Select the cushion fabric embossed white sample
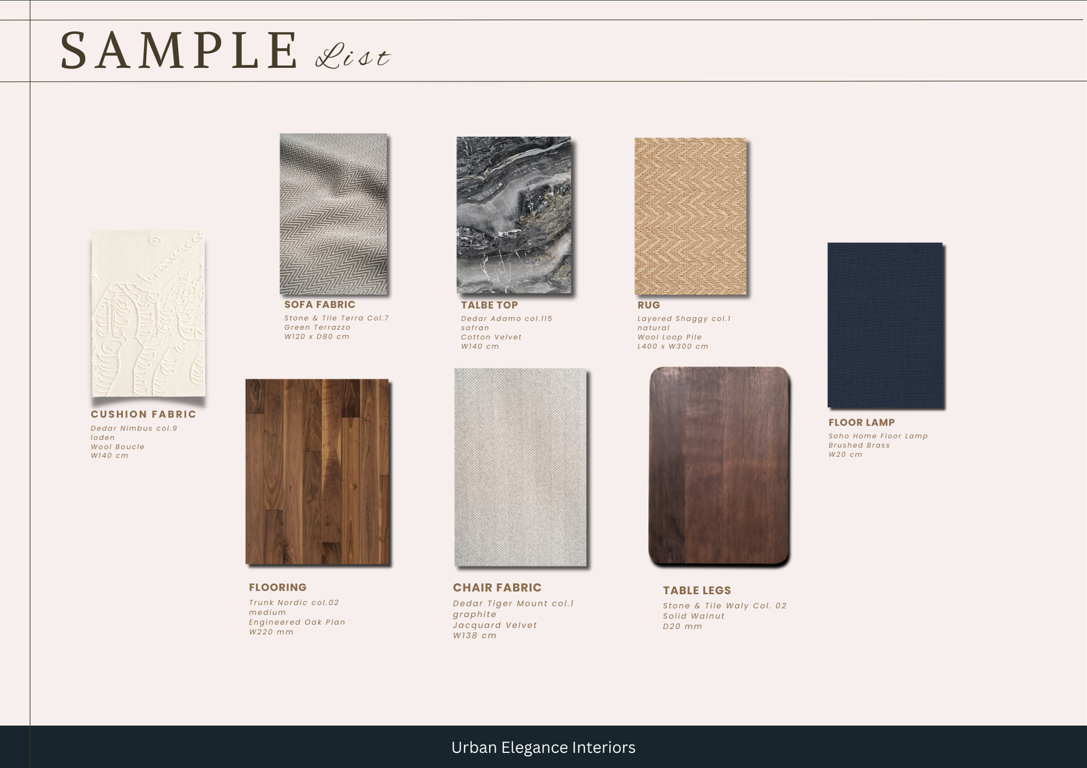 [x=148, y=314]
